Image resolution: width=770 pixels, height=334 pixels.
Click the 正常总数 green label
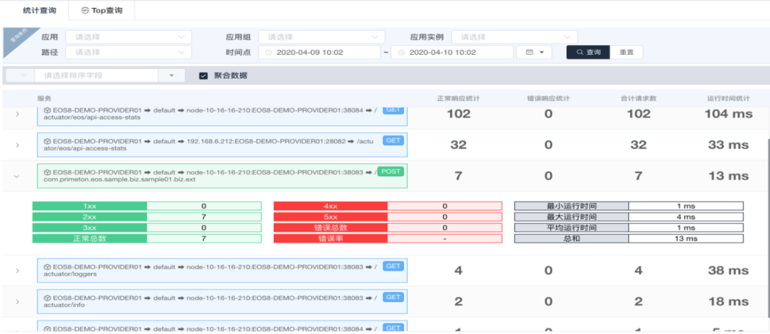pyautogui.click(x=90, y=239)
